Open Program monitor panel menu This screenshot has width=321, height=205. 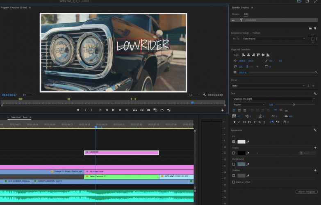click(30, 7)
